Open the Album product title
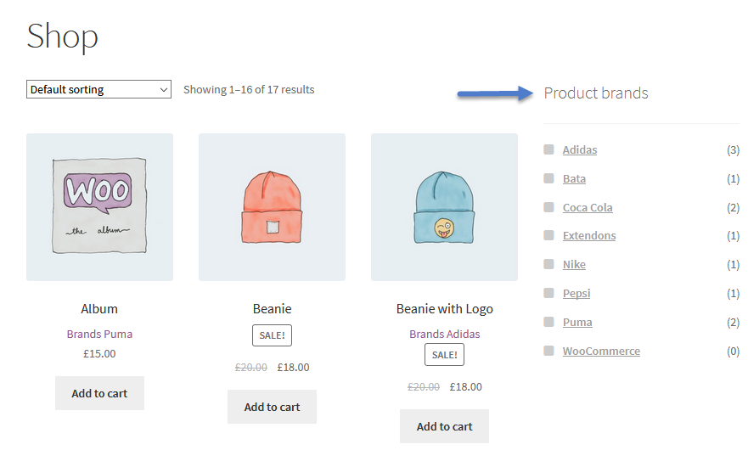The height and width of the screenshot is (467, 748). 99,308
